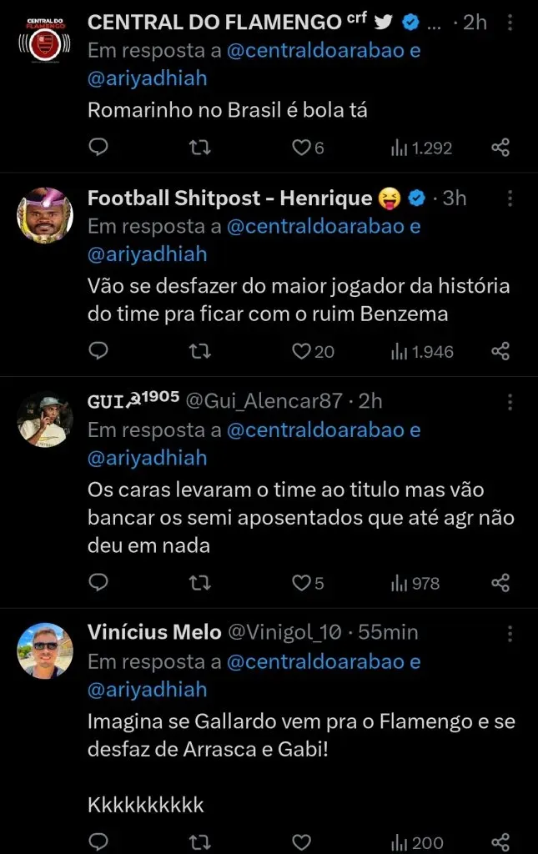538x854 pixels.
Task: Open Vinícius Melo's profile picture
Action: point(45,651)
